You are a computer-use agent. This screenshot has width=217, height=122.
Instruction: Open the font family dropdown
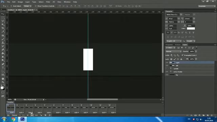(181, 15)
